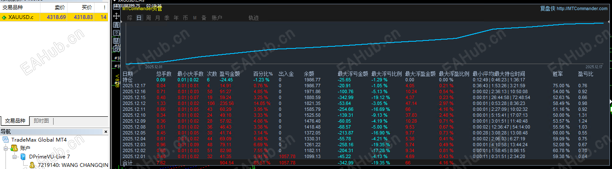Click the 卖价 column header
This screenshot has width=612, height=169.
[60, 8]
